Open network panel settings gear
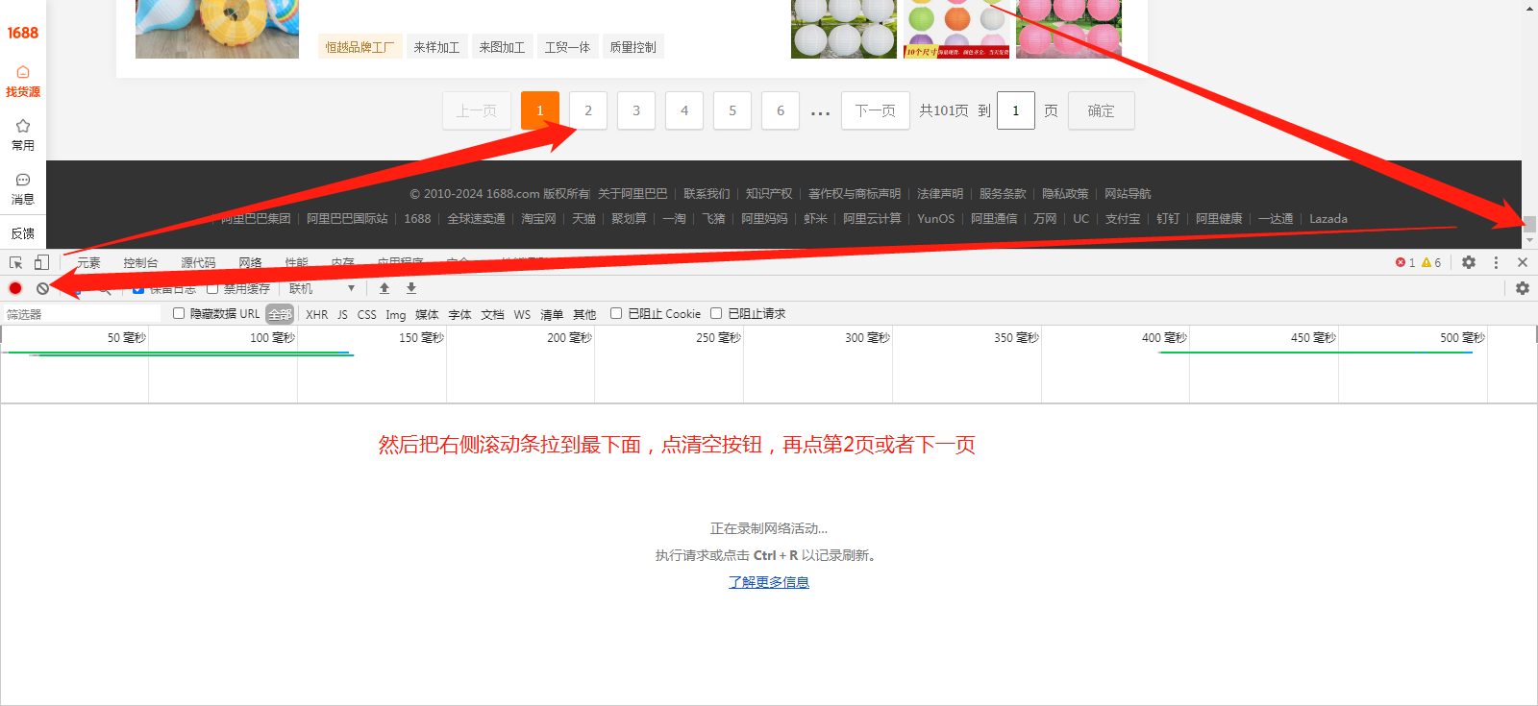The width and height of the screenshot is (1538, 706). [x=1523, y=288]
